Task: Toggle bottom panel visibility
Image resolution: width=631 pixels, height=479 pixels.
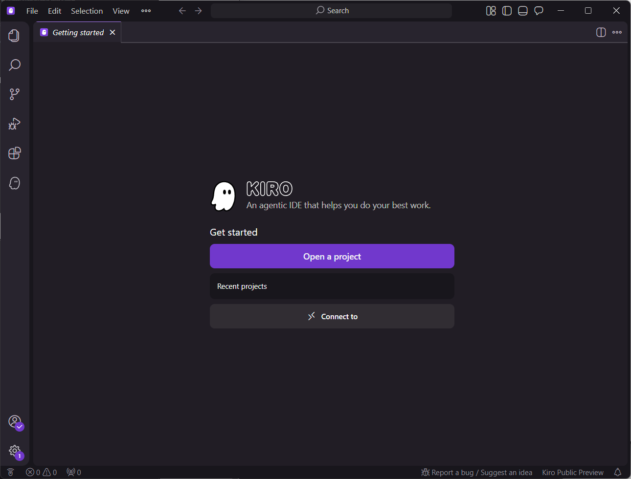Action: [x=523, y=11]
